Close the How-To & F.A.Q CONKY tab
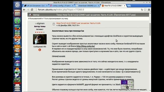The image size is (164, 92). click(125, 6)
